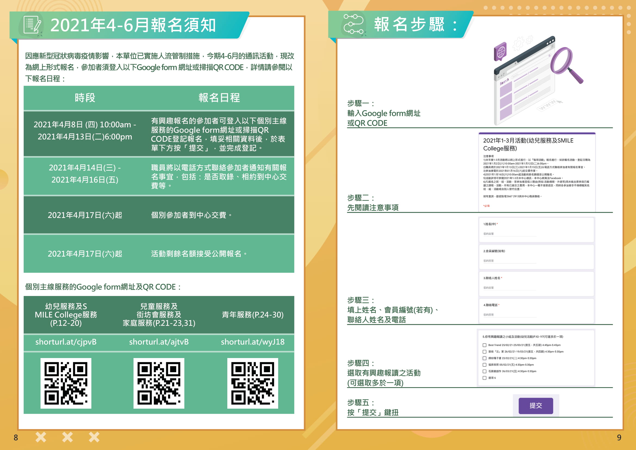Click page number 8
The height and width of the screenshot is (450, 636).
pyautogui.click(x=16, y=437)
